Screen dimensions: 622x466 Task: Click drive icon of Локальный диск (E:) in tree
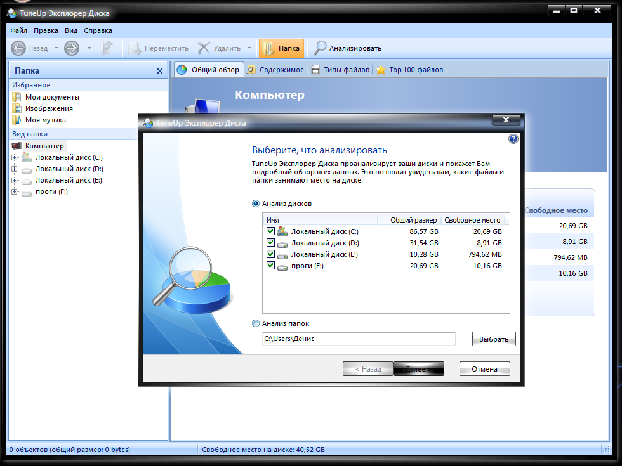pos(27,181)
